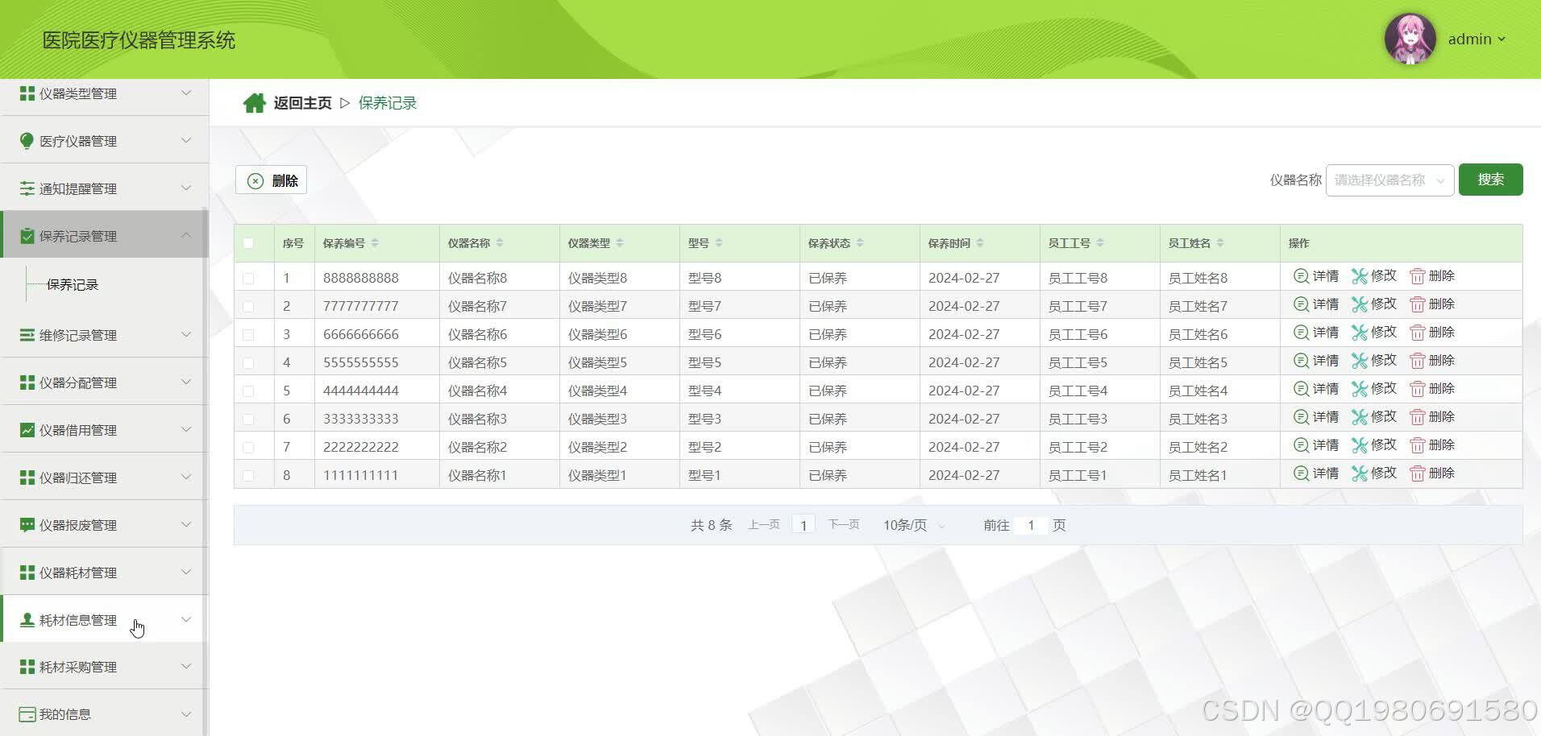
Task: Toggle the select-all header checkbox
Action: pos(248,243)
